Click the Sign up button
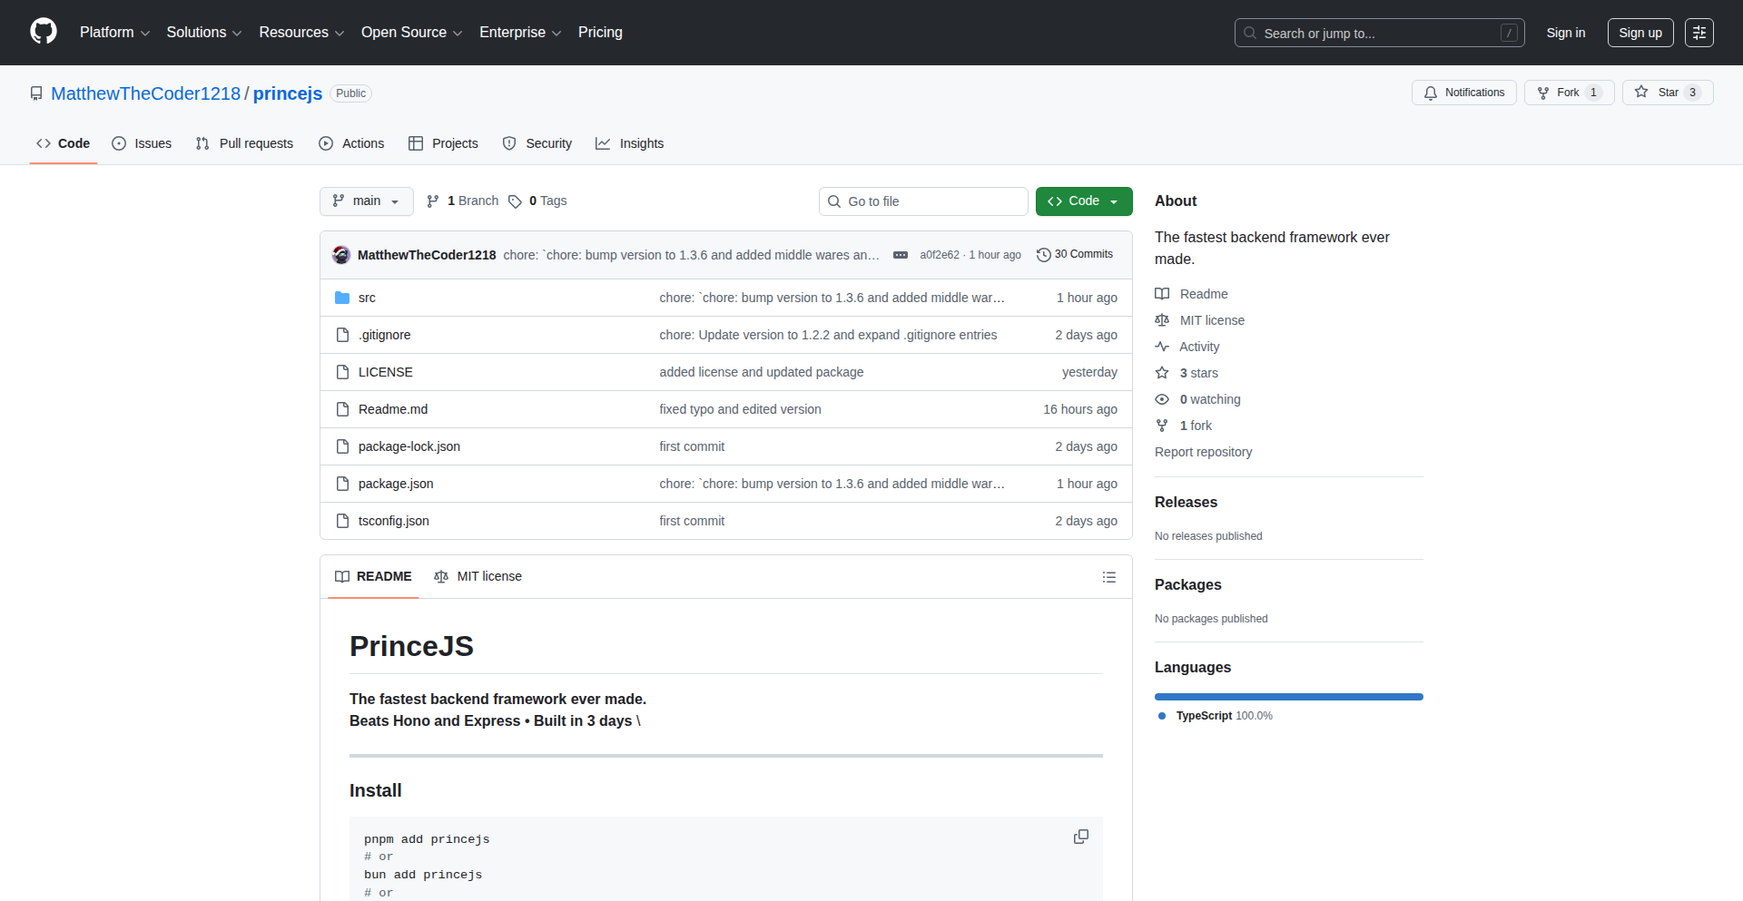 pyautogui.click(x=1640, y=33)
